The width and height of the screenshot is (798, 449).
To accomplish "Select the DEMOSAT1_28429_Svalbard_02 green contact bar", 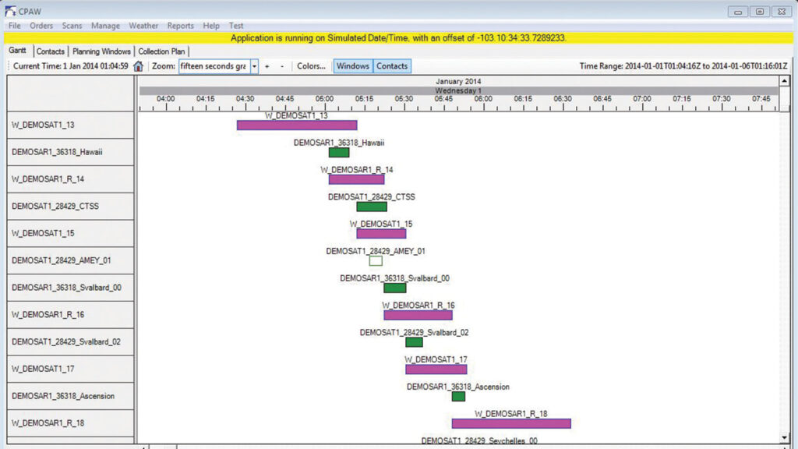I will (414, 342).
